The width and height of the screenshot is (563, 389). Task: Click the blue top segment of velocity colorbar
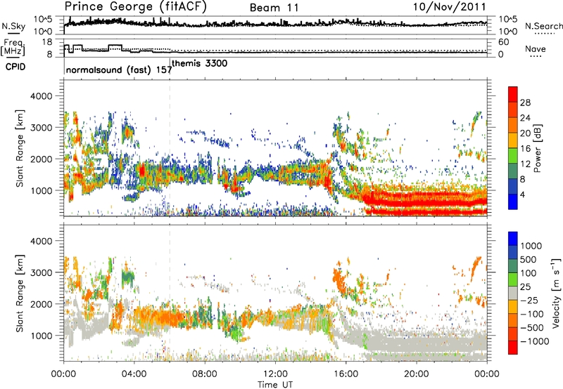coord(513,239)
